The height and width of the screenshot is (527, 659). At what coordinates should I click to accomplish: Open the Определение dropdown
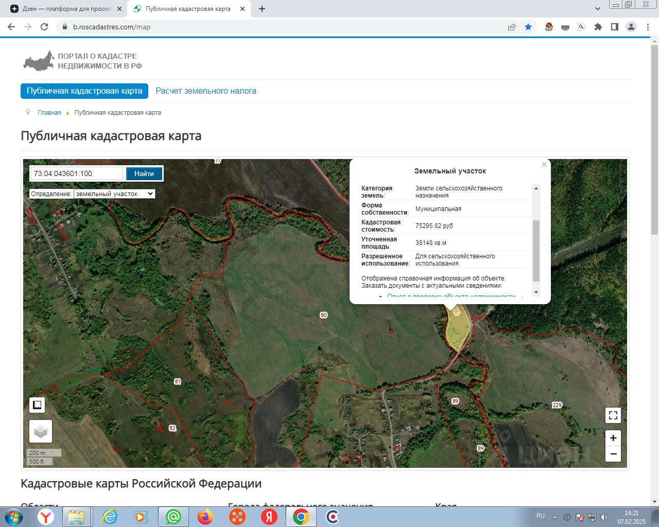tap(114, 194)
